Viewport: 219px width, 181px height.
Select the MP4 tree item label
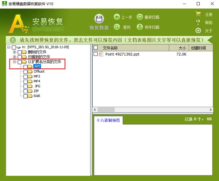[x=37, y=81]
